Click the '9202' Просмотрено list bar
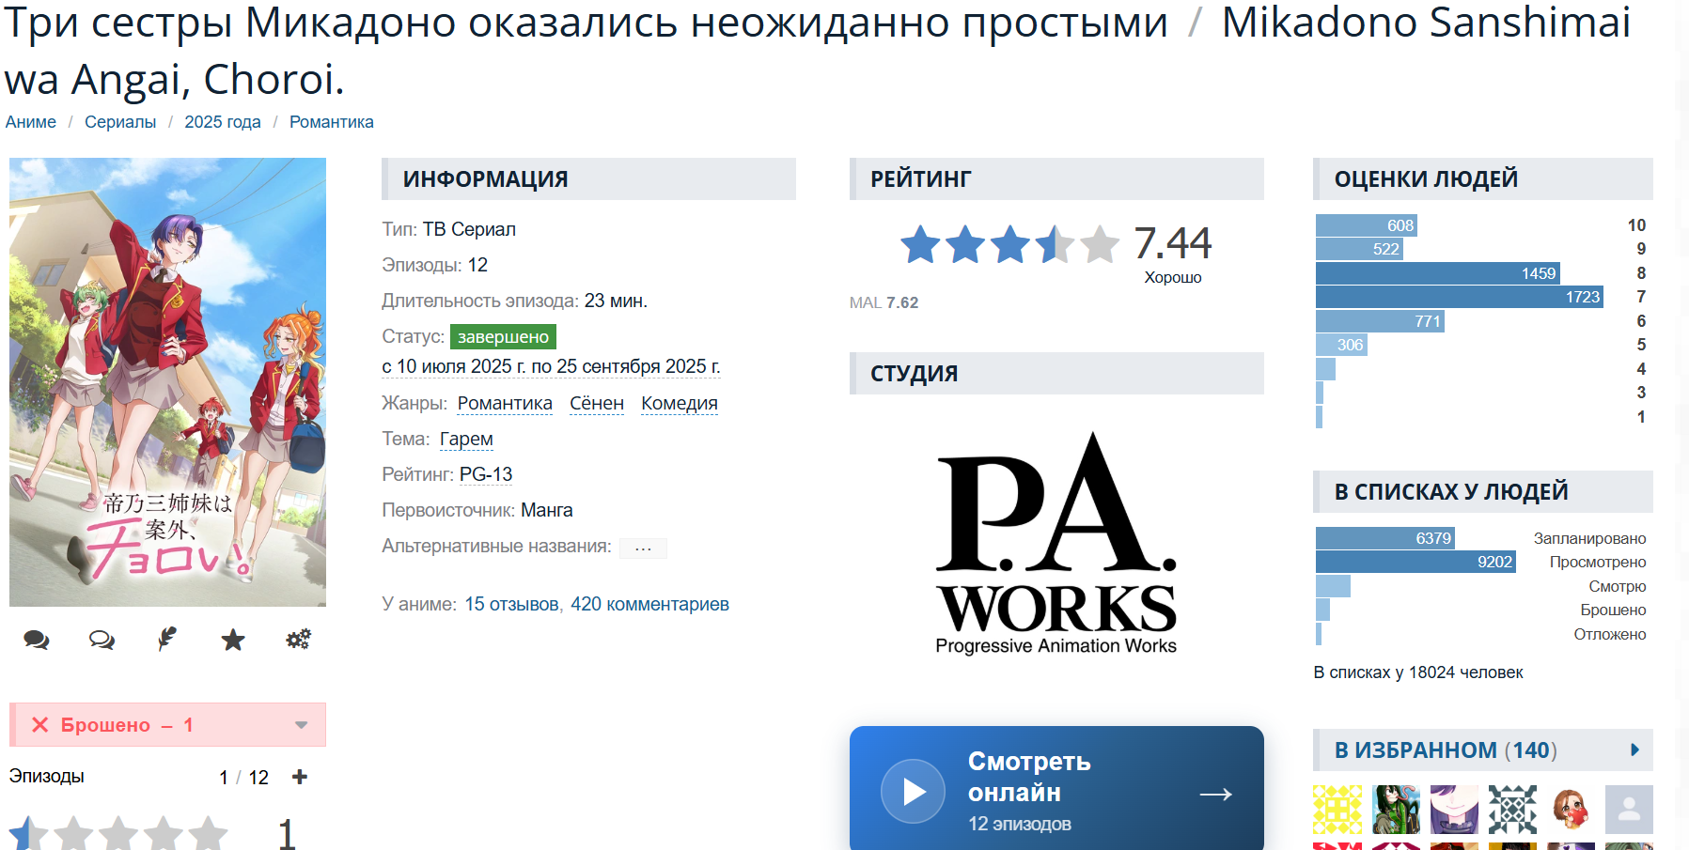Image resolution: width=1689 pixels, height=850 pixels. click(1415, 562)
